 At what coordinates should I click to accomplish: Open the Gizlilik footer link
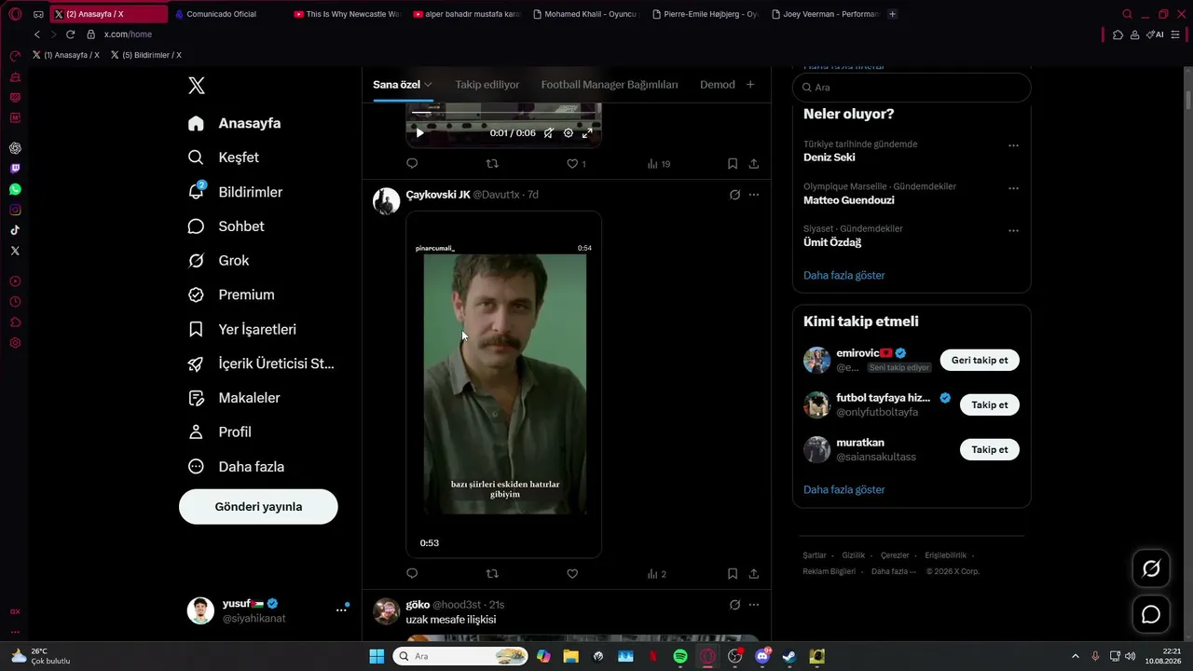point(854,555)
